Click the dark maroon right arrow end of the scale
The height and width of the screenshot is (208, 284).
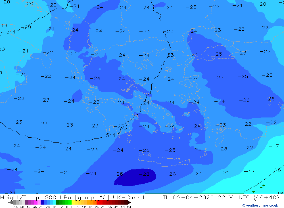[129, 202]
